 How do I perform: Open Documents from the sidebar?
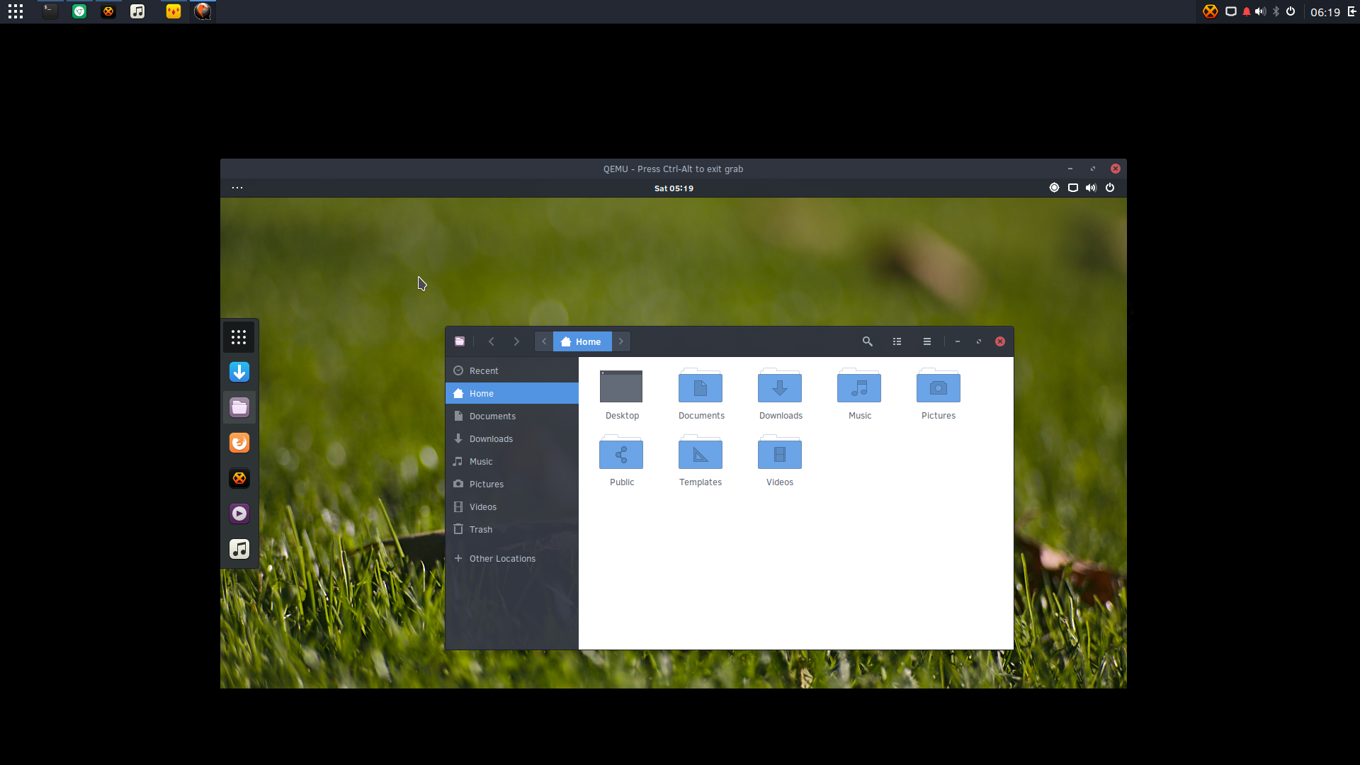(x=512, y=416)
